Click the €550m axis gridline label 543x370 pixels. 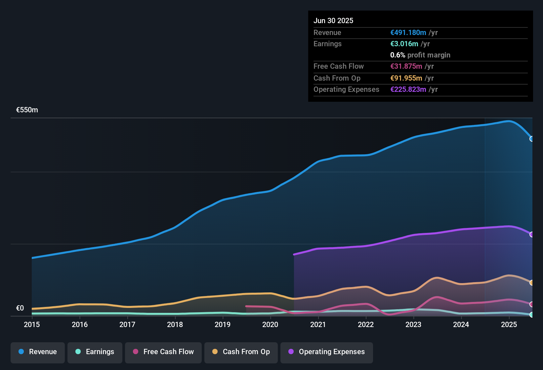tap(26, 110)
